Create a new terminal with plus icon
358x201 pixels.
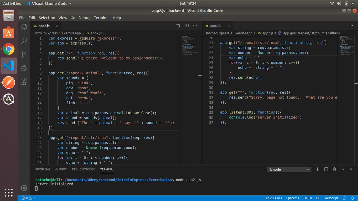(317, 169)
